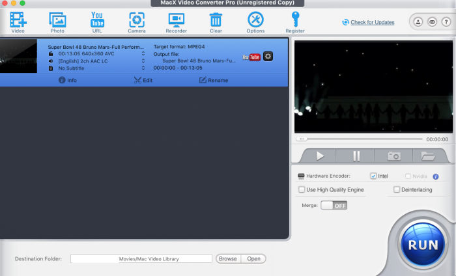Expand video track 00:13:05 640x360 AVC selector
This screenshot has width=456, height=276.
143,54
